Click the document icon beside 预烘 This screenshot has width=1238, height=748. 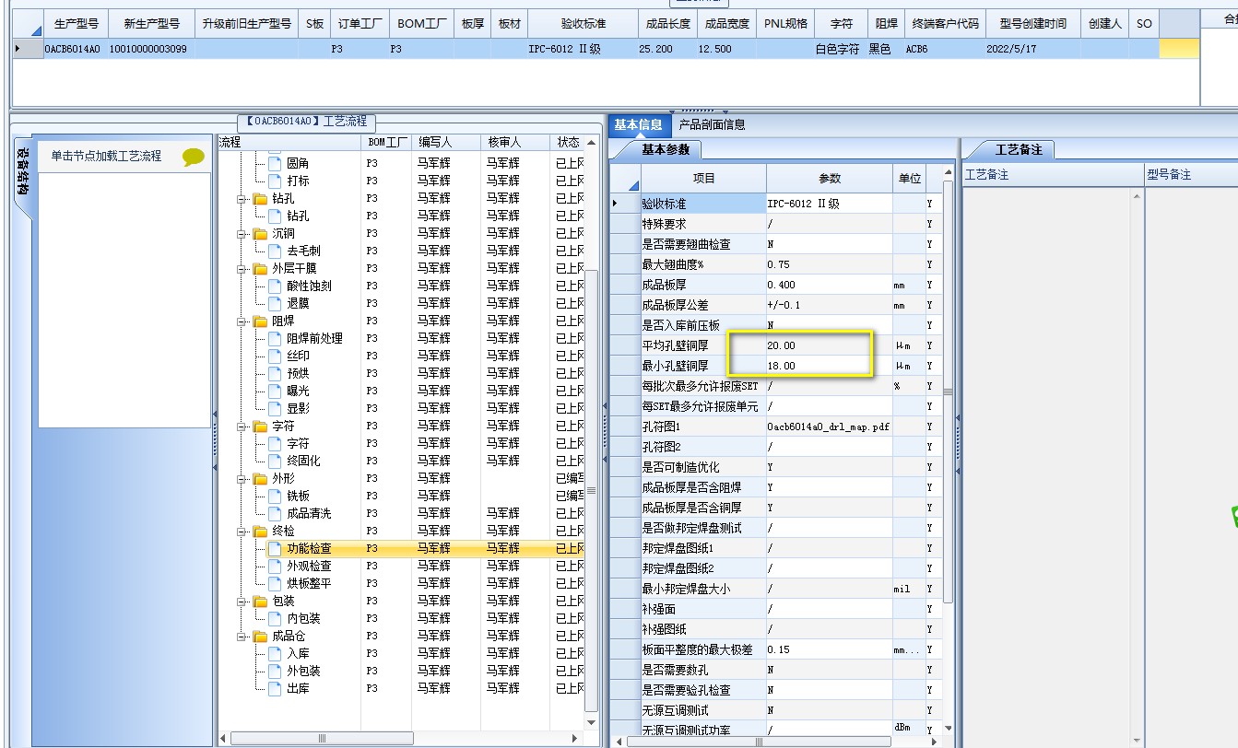pos(275,373)
